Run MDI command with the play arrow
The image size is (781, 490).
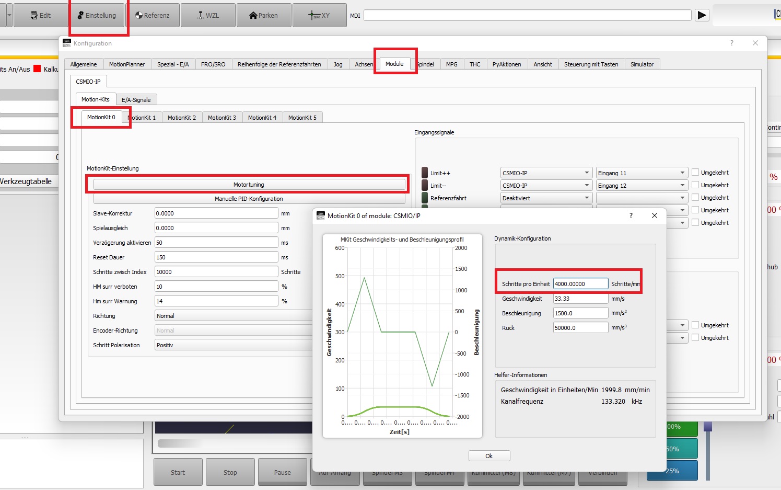tap(702, 15)
